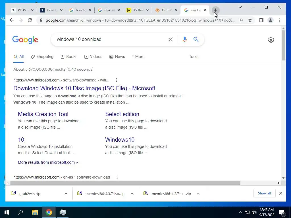
Task: Open Google quick settings gear
Action: (271, 40)
